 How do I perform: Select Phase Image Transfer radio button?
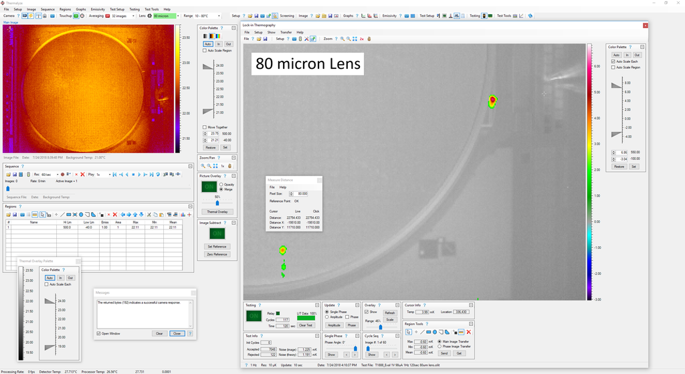coord(439,347)
